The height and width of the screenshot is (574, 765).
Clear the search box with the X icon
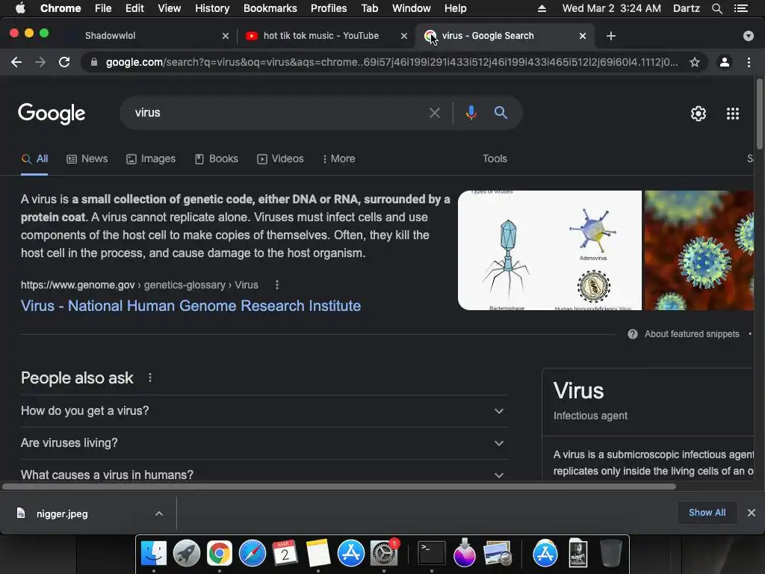pyautogui.click(x=434, y=114)
